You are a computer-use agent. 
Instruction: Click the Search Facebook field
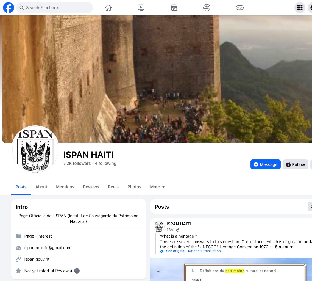point(55,8)
